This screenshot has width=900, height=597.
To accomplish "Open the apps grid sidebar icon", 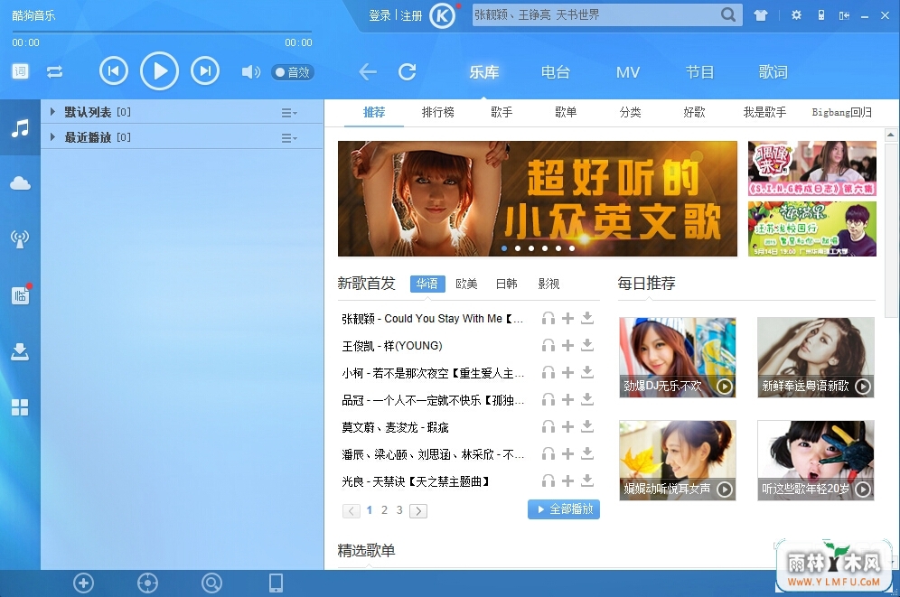I will coord(20,407).
